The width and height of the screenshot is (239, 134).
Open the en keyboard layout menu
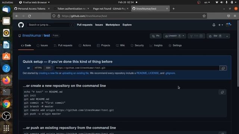click(207, 2)
